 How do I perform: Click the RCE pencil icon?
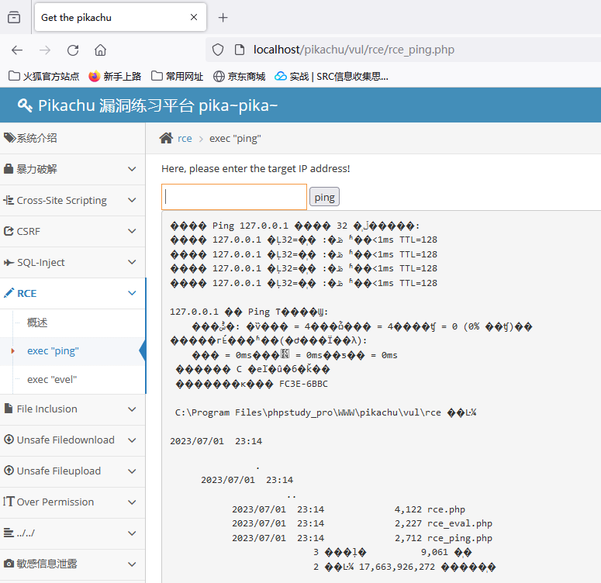tap(9, 293)
